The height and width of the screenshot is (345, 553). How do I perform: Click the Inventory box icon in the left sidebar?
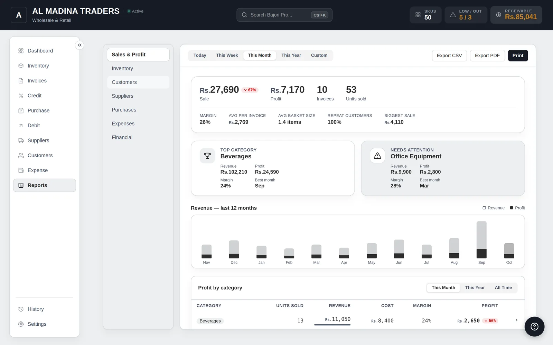point(21,66)
